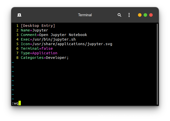Click the Type=Application line
The image size is (170, 121).
point(39,53)
